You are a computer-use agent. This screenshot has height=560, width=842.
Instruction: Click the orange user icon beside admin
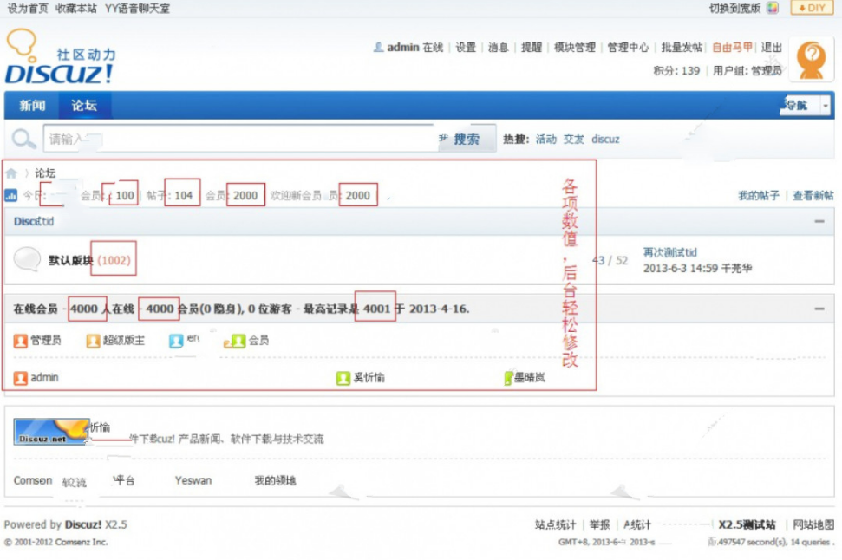pos(21,378)
